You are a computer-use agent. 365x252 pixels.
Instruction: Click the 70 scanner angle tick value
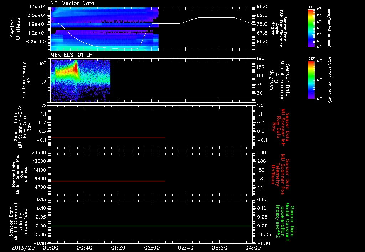click(261, 85)
